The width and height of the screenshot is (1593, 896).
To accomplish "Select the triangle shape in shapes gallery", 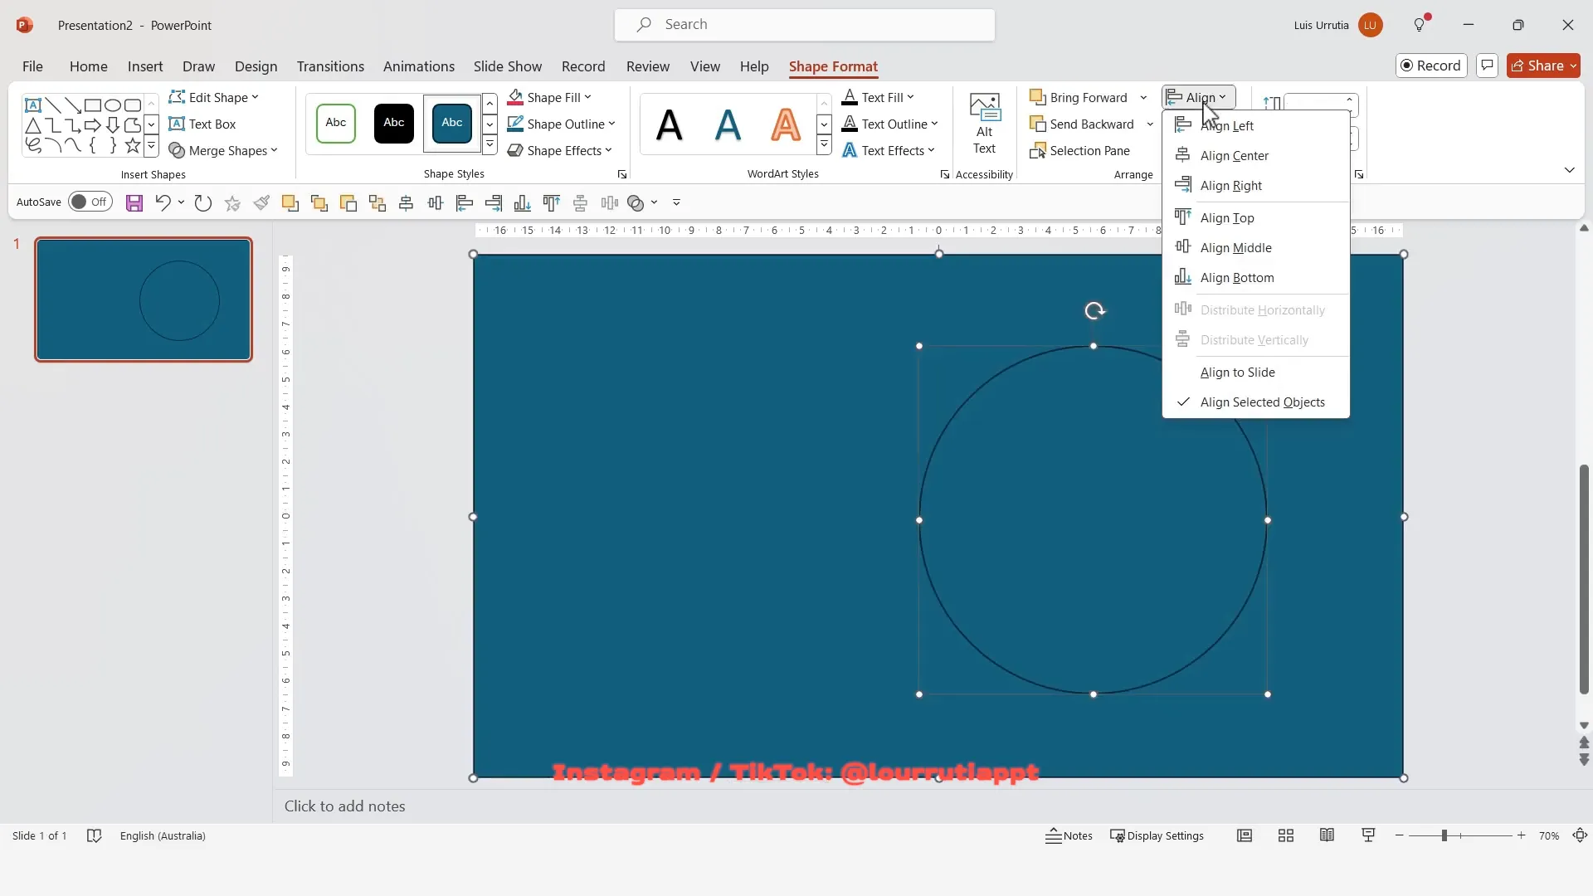I will click(33, 125).
